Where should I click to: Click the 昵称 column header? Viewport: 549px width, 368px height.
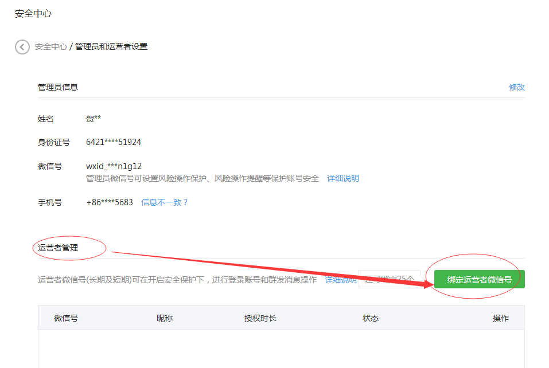coord(165,318)
